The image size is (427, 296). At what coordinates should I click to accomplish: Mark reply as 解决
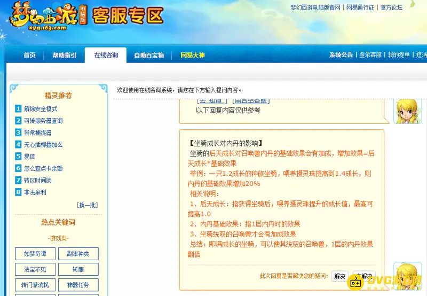click(x=339, y=276)
